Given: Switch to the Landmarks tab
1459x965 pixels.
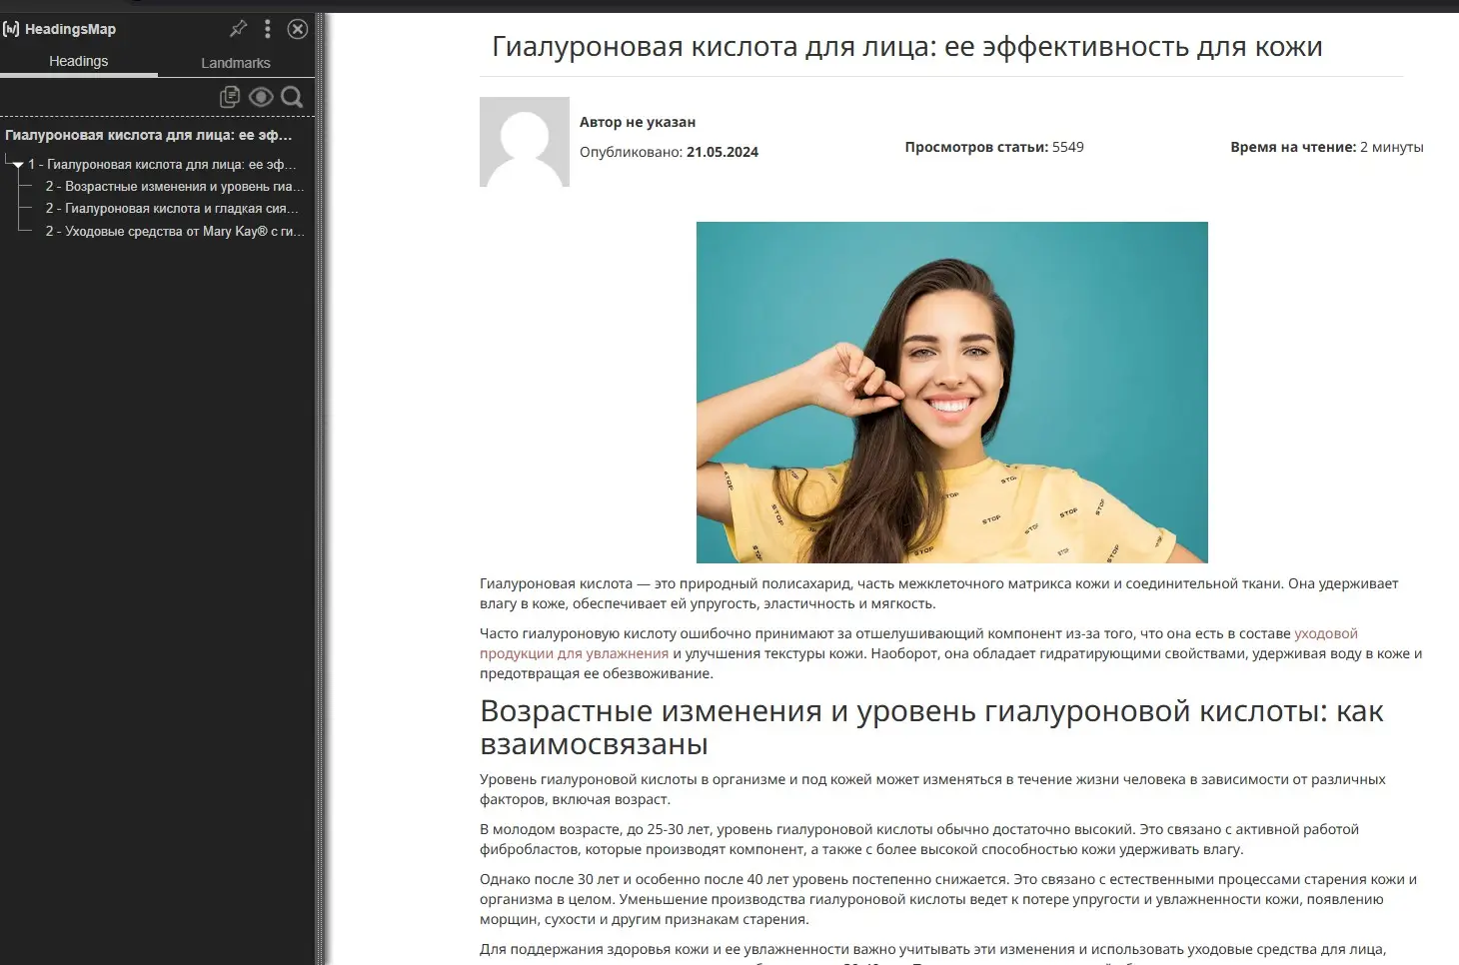Looking at the screenshot, I should pyautogui.click(x=236, y=62).
